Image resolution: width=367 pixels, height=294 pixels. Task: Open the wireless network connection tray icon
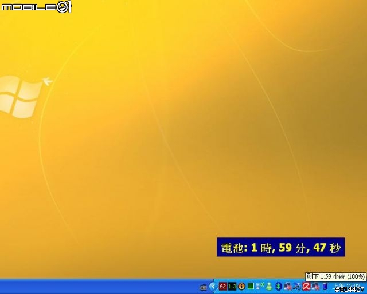[260, 286]
